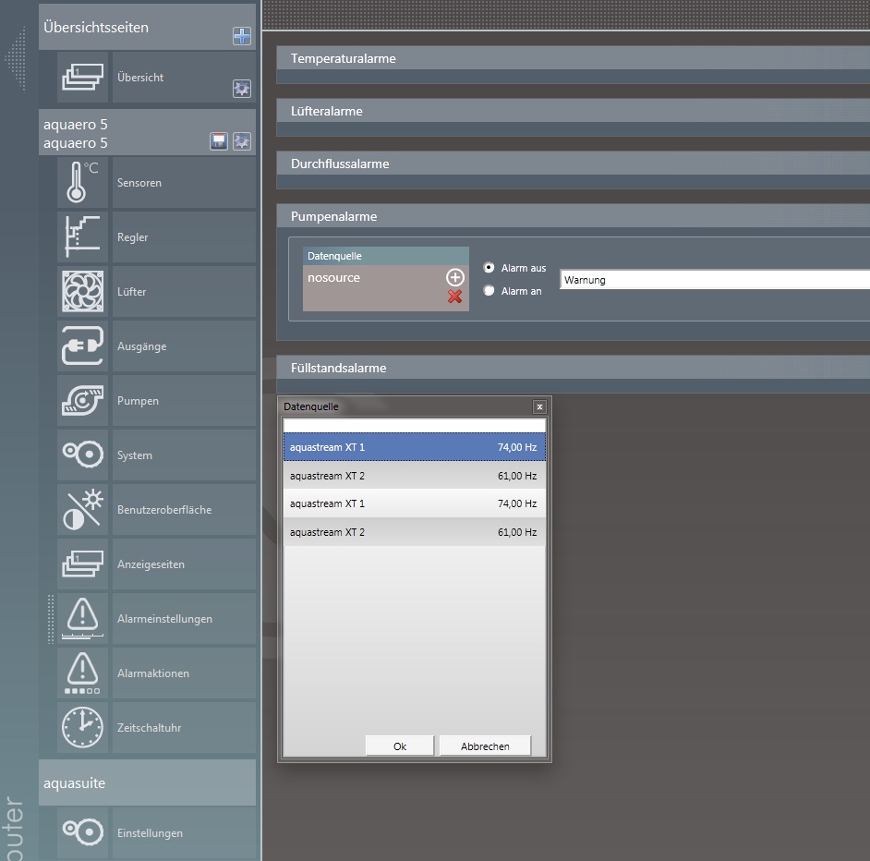Screen dimensions: 870x861
Task: Collapse the Pumpenalarme section
Action: 574,216
